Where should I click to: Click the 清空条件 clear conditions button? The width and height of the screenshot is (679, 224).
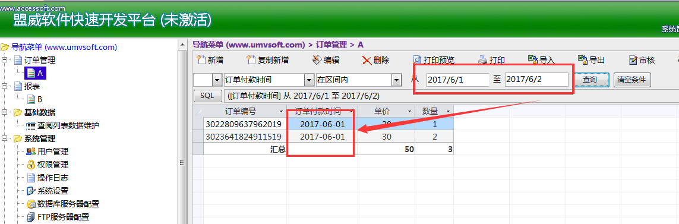pyautogui.click(x=632, y=80)
